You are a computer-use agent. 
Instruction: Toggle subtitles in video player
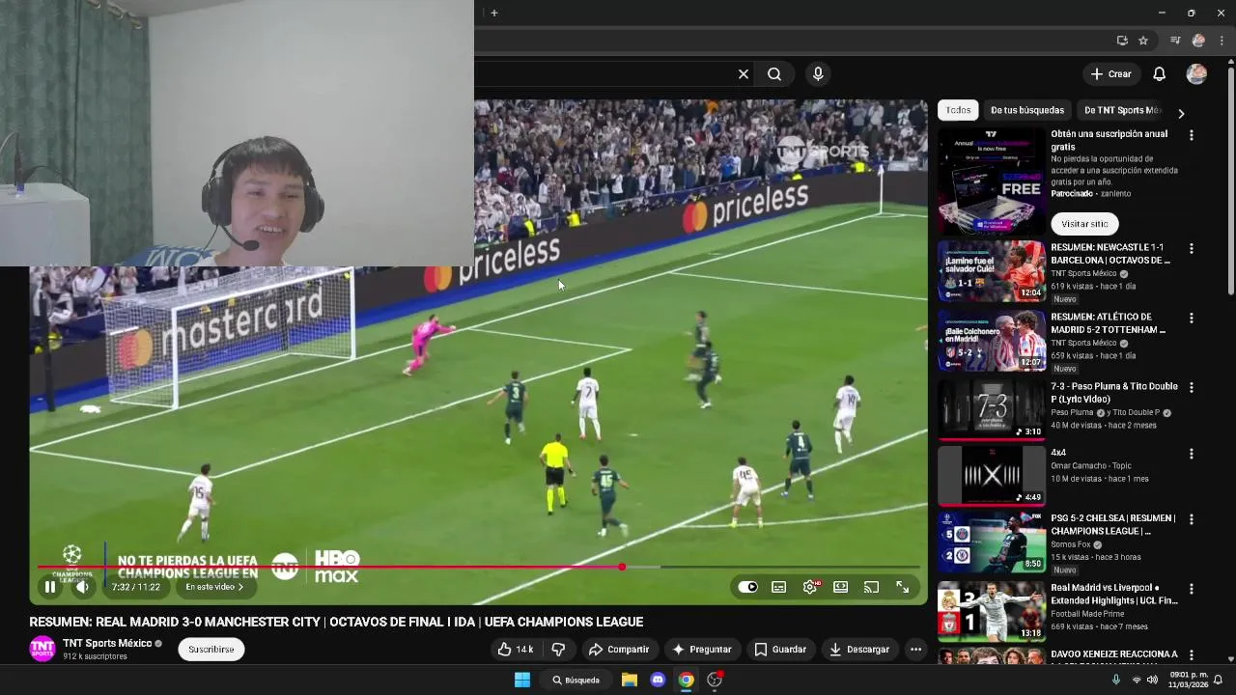coord(779,587)
